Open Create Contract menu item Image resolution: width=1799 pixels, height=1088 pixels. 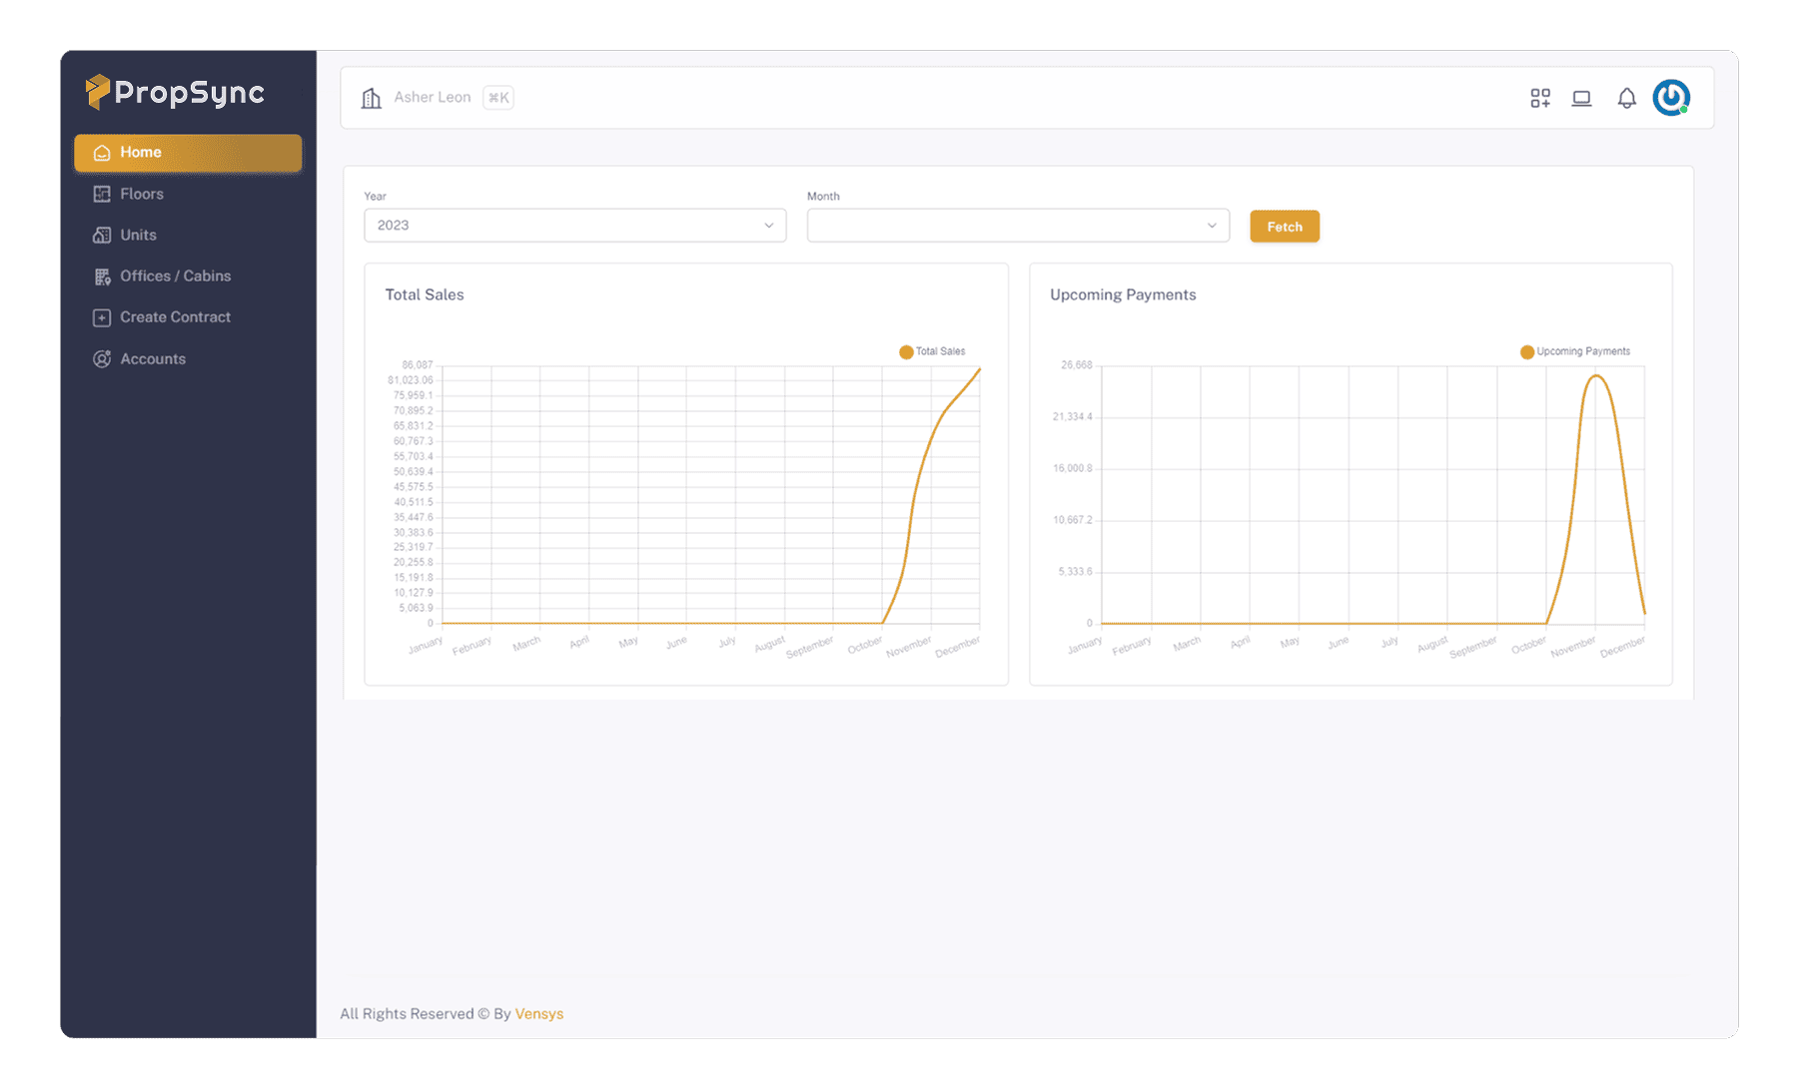pyautogui.click(x=188, y=317)
